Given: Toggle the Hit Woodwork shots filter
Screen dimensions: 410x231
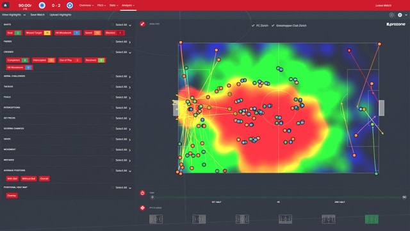Looking at the screenshot, I should [x=67, y=33].
